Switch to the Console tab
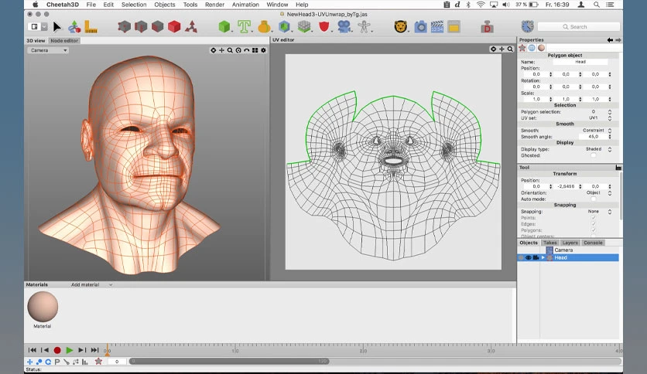This screenshot has width=647, height=374. pyautogui.click(x=593, y=243)
